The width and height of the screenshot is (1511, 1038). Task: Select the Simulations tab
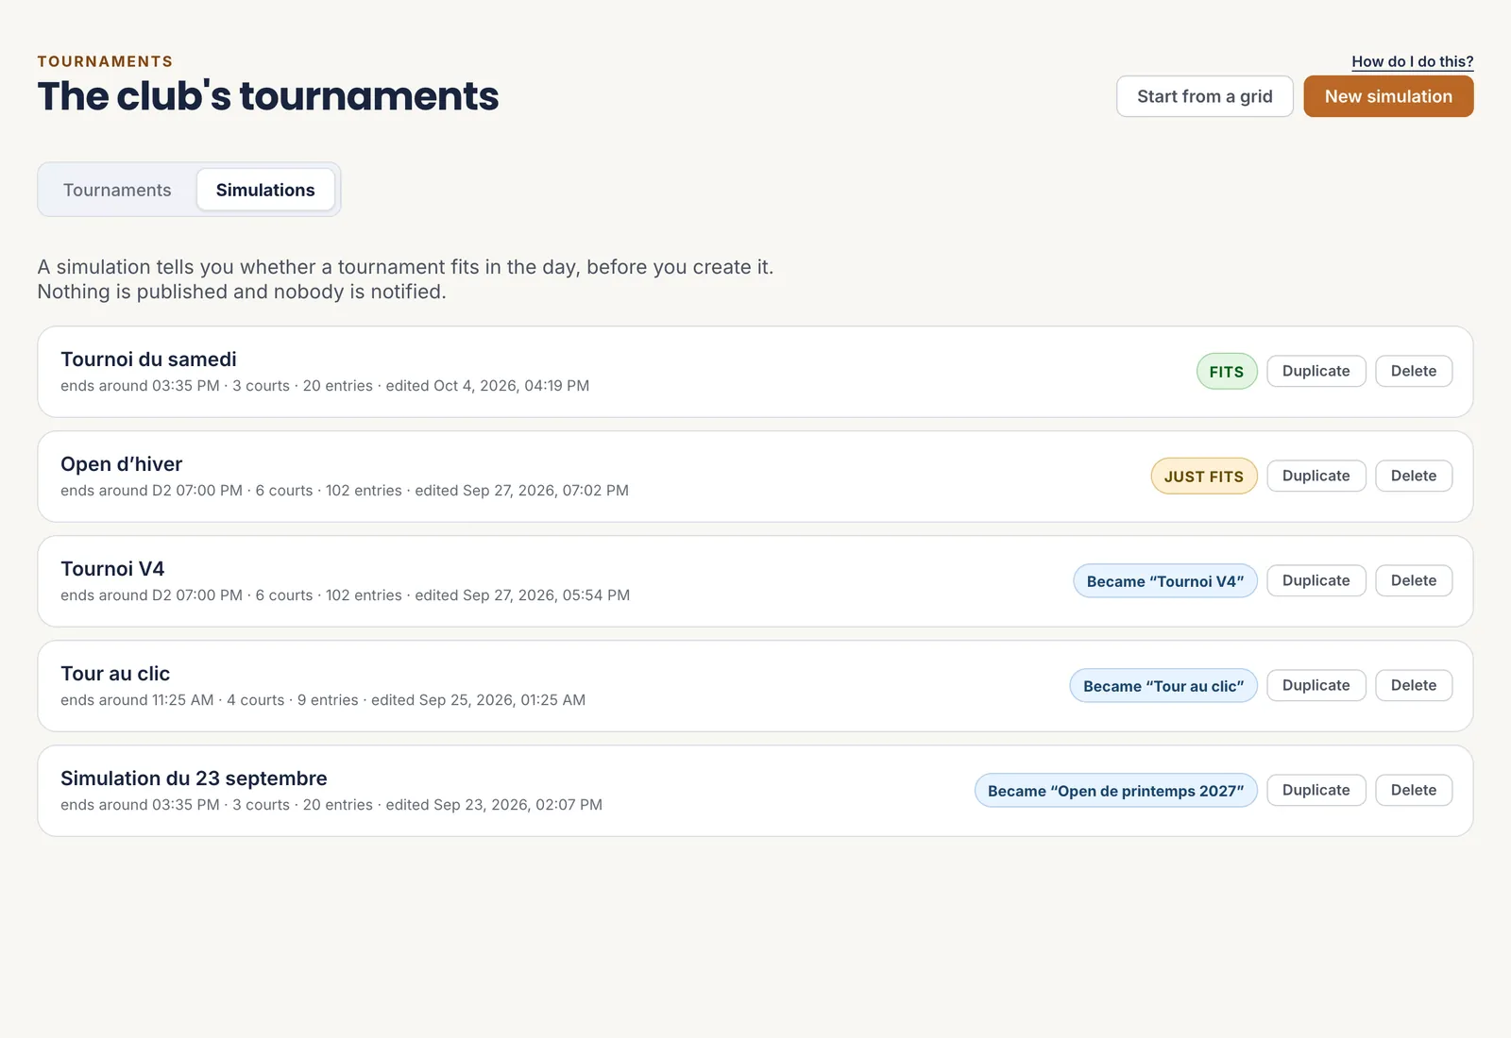click(265, 190)
